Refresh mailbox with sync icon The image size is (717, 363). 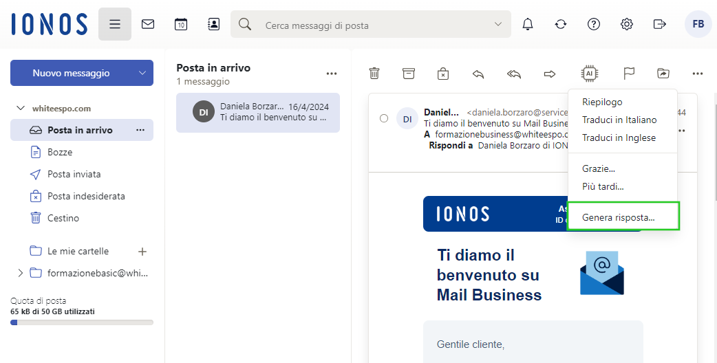pyautogui.click(x=561, y=24)
